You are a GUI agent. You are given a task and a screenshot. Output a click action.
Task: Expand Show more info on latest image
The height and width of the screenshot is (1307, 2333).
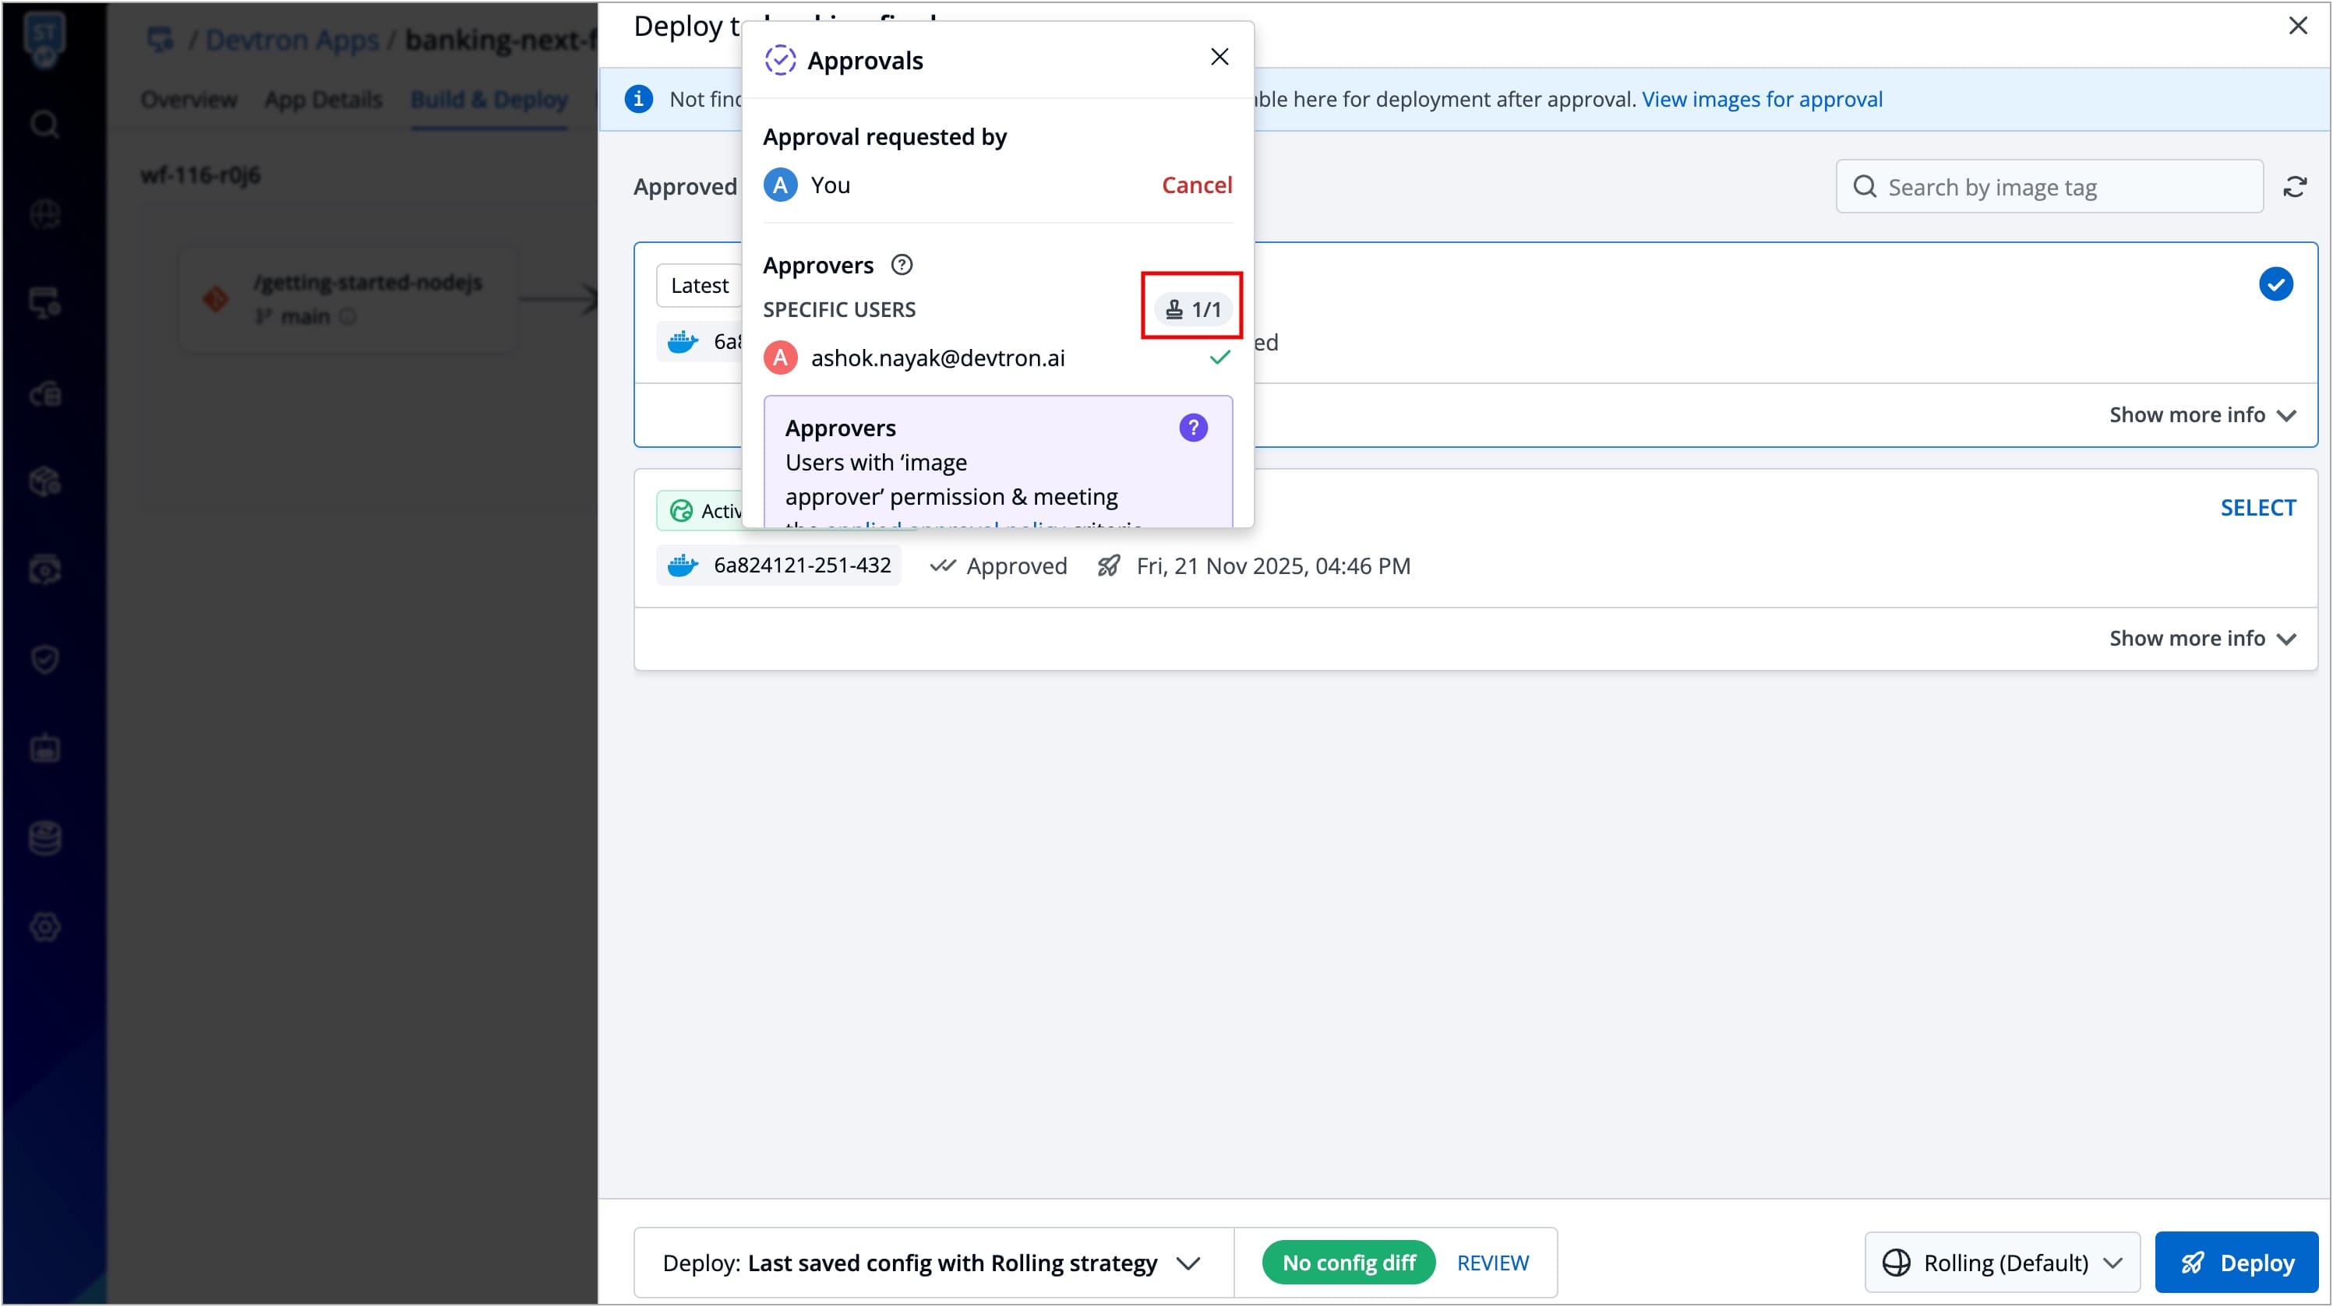[x=2201, y=414]
